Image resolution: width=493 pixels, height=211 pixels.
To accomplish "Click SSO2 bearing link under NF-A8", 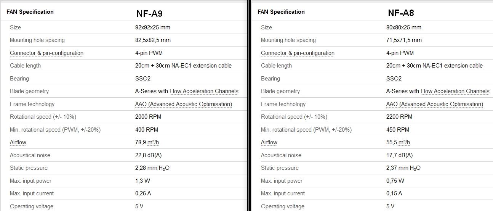I will (x=394, y=79).
